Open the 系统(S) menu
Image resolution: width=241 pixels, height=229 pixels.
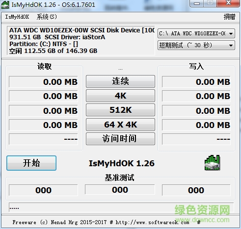pyautogui.click(x=47, y=17)
